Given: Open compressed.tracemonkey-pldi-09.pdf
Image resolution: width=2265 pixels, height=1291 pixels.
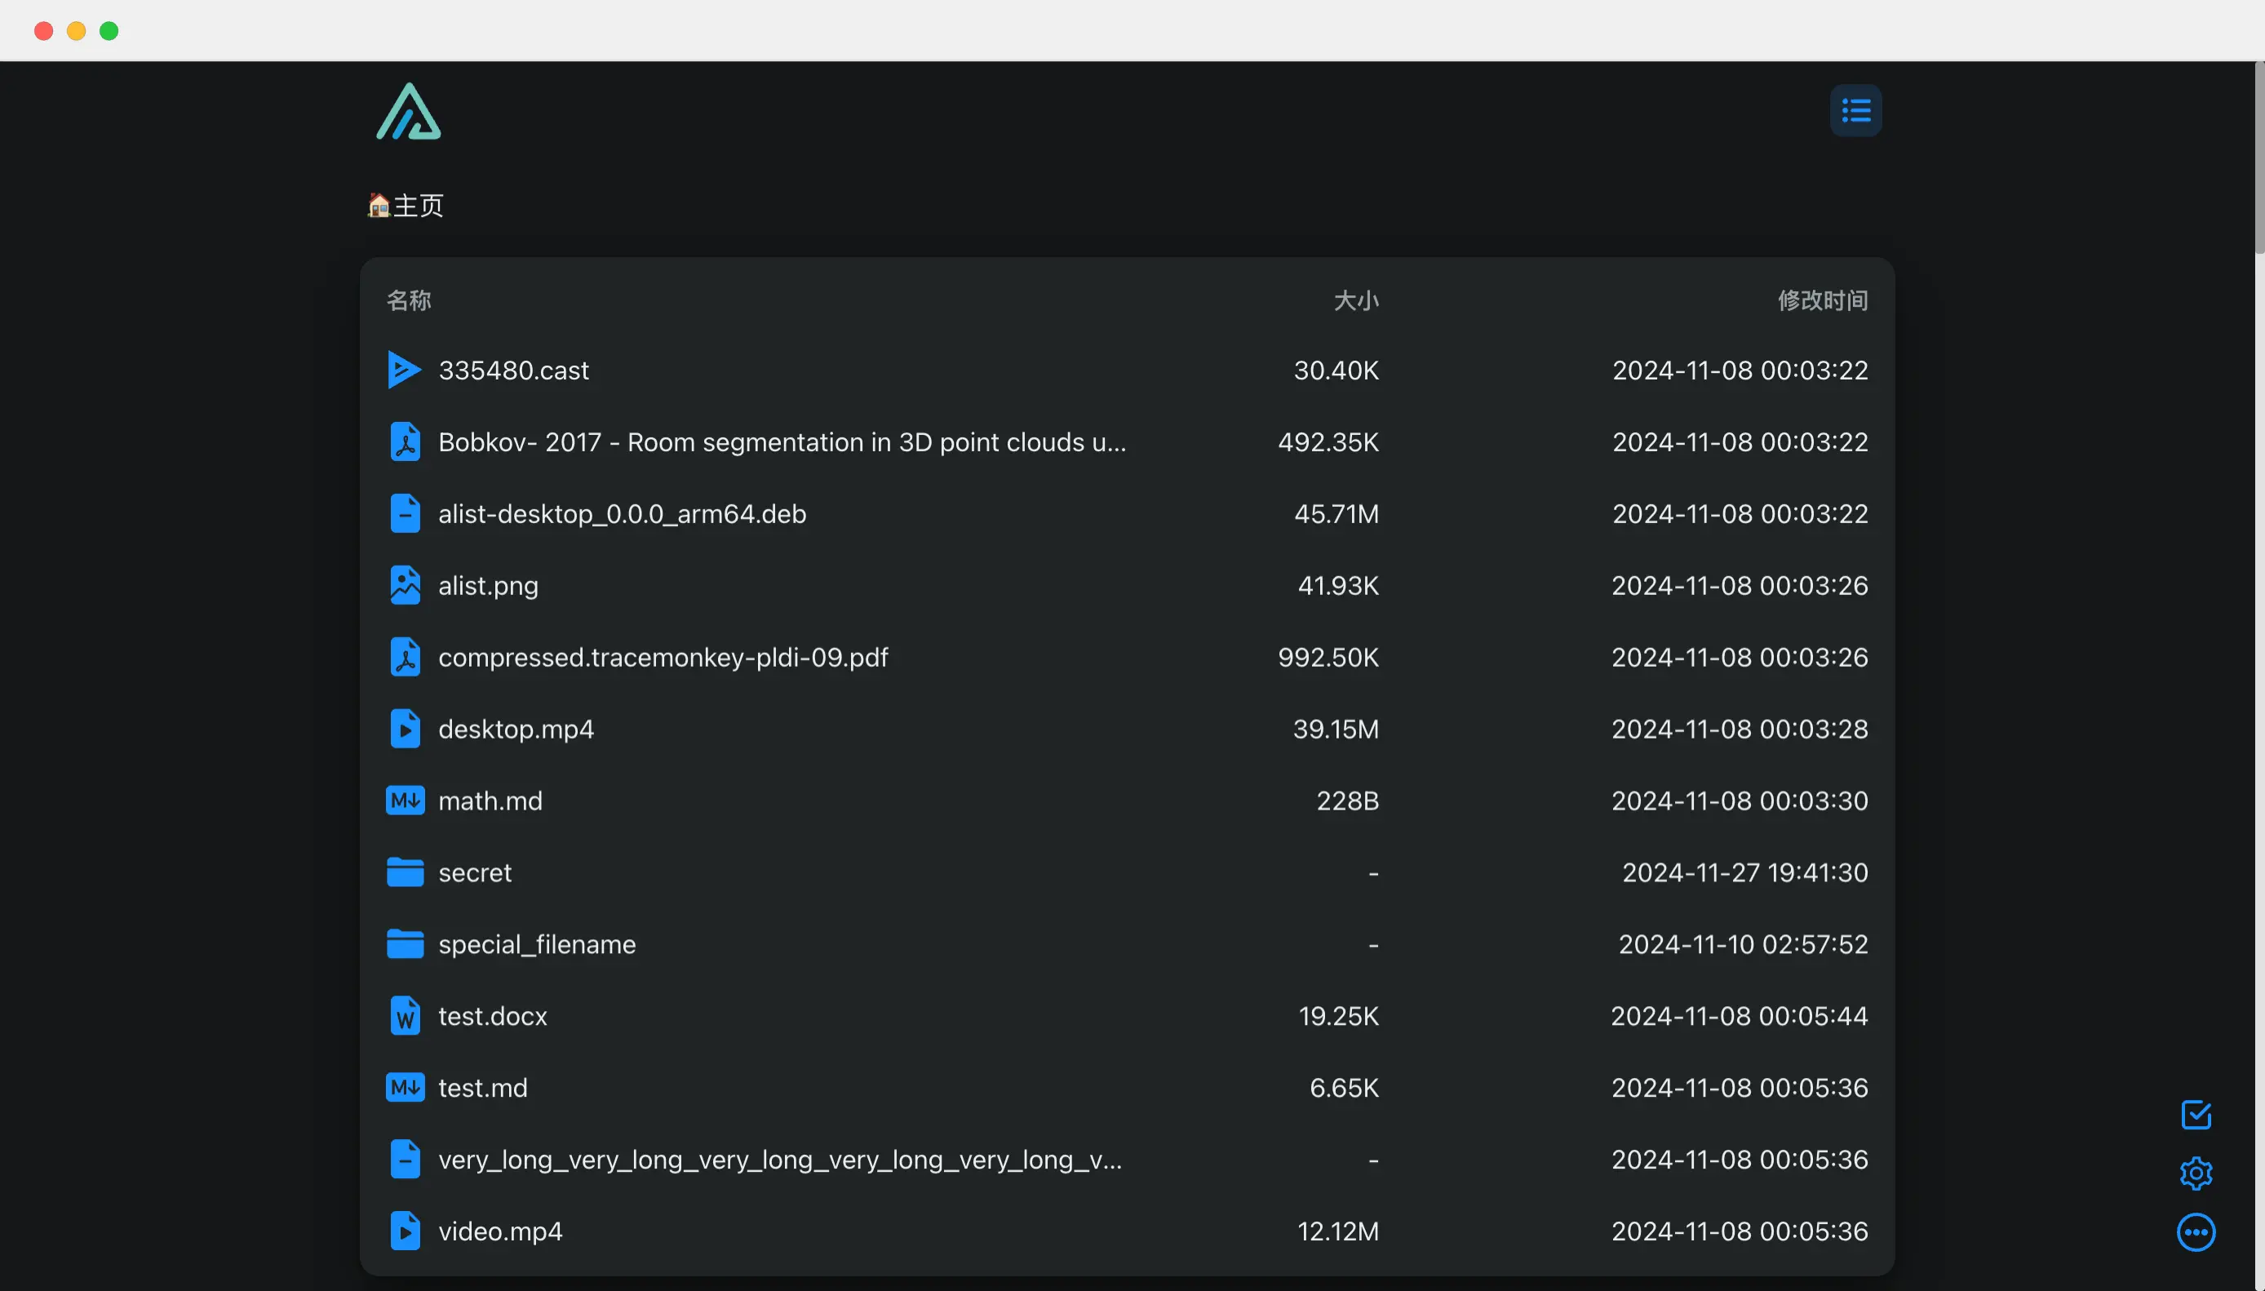Looking at the screenshot, I should (663, 657).
